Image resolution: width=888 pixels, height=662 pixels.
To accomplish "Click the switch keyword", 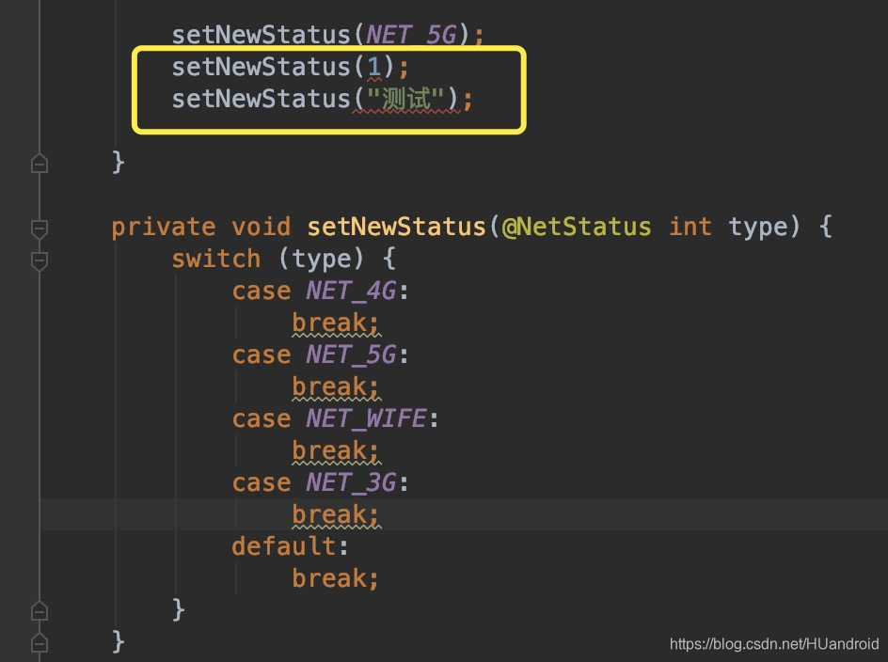I will point(216,259).
